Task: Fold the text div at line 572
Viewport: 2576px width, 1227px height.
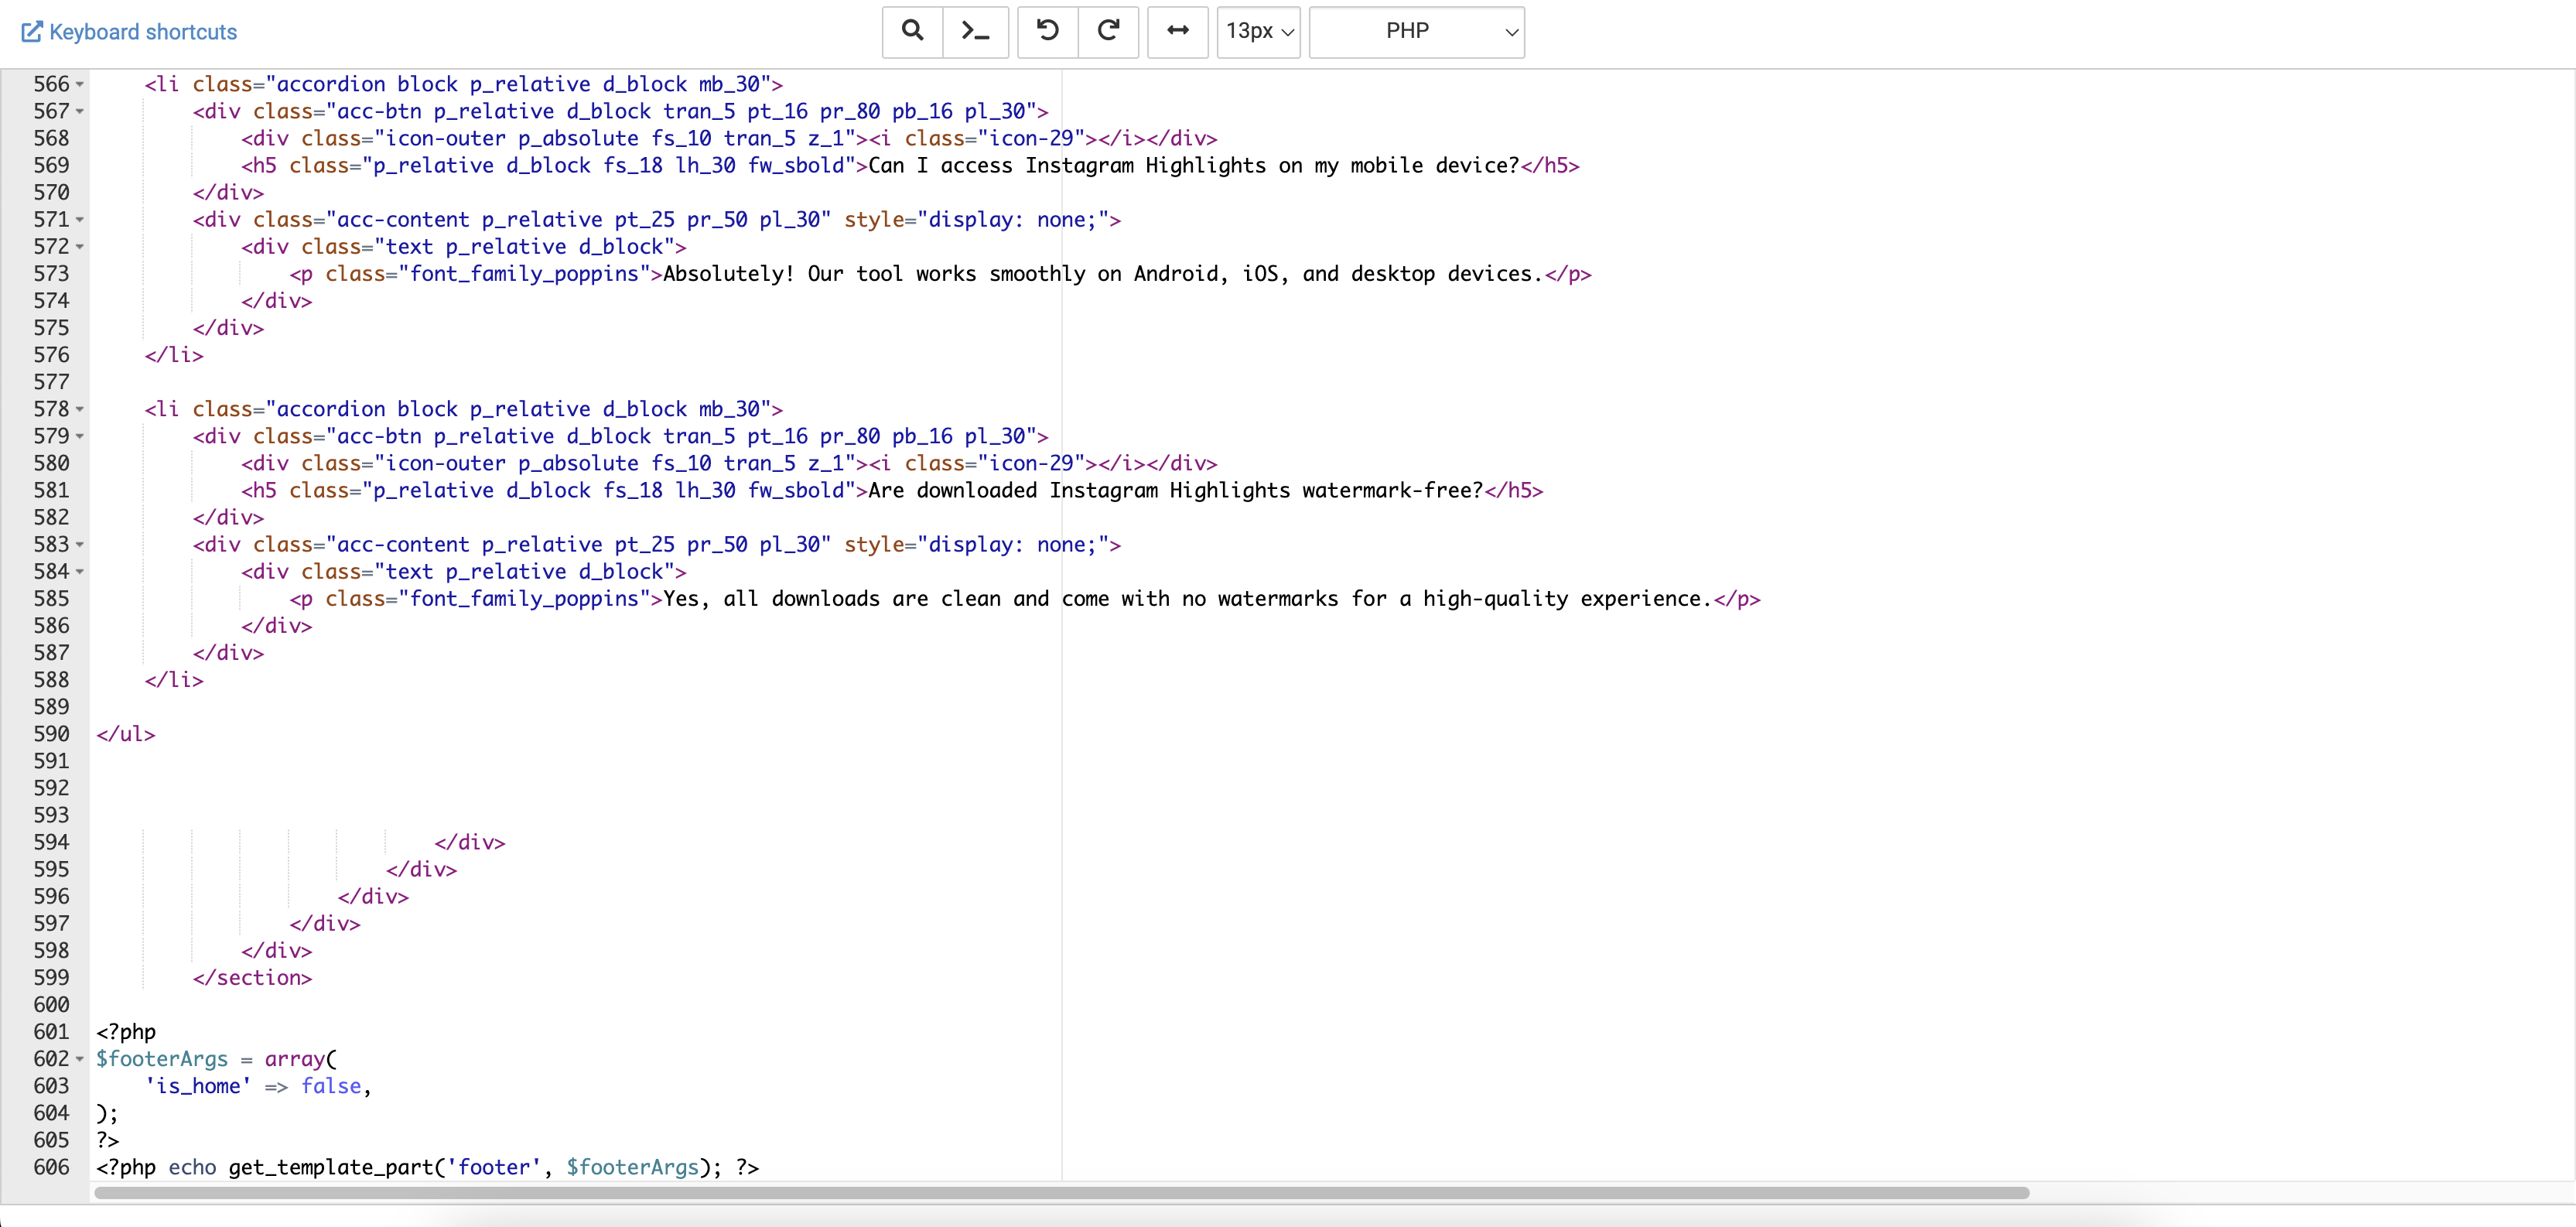Action: click(80, 247)
